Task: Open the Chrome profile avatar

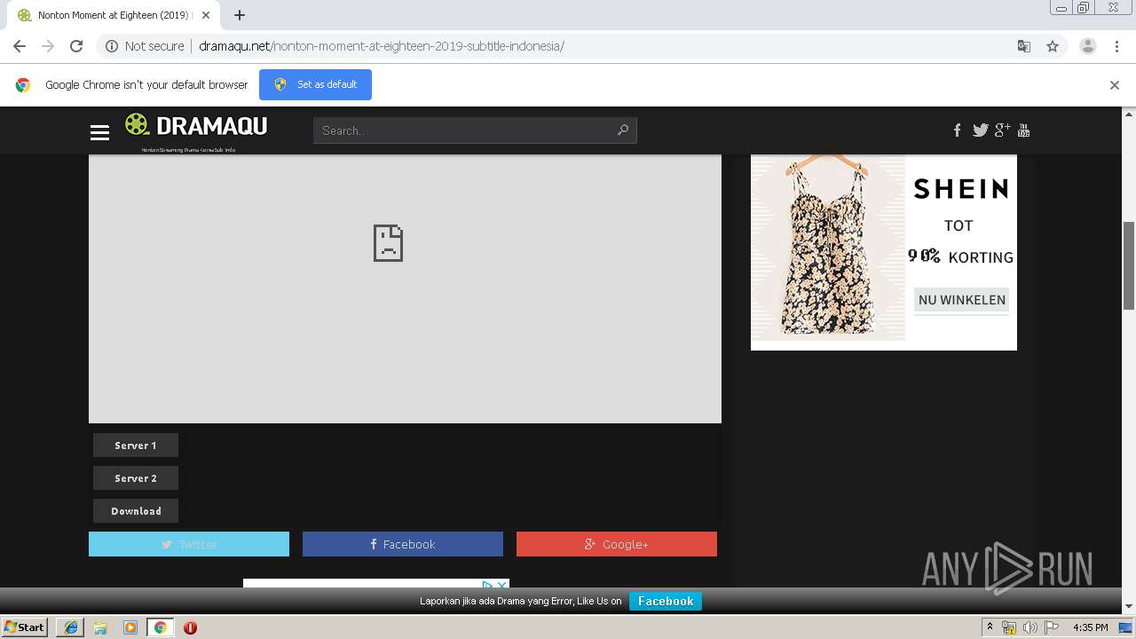Action: pyautogui.click(x=1088, y=46)
